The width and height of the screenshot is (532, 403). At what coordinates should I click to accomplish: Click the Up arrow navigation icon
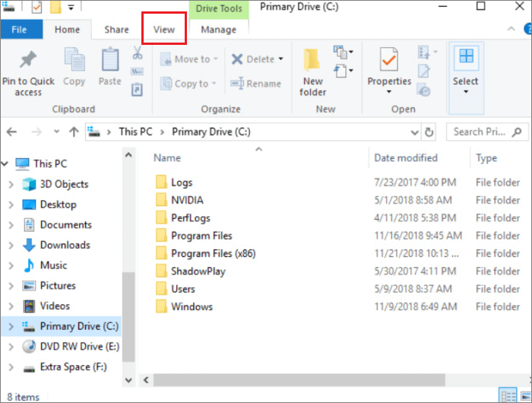(x=74, y=132)
